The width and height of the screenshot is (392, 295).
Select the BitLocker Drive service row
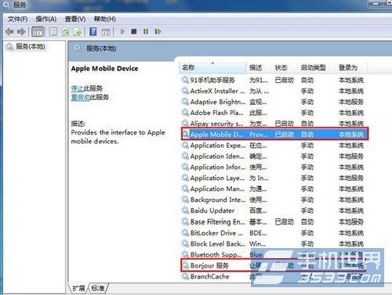pyautogui.click(x=273, y=232)
